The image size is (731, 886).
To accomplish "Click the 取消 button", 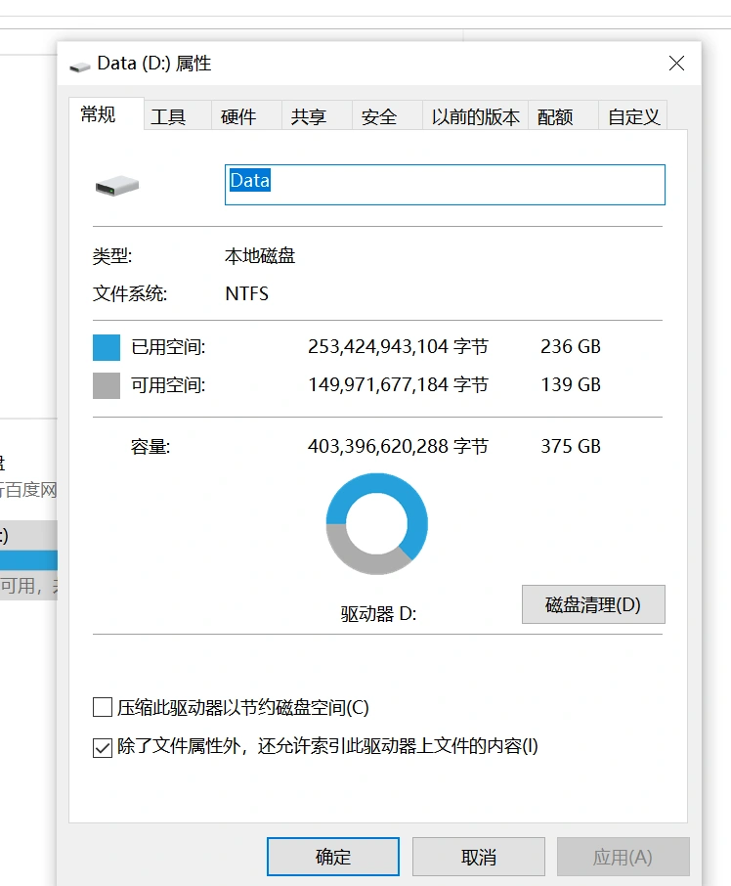I will [x=479, y=857].
